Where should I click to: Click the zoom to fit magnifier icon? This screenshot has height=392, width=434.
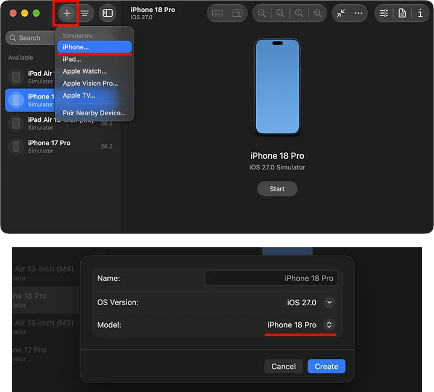[280, 13]
